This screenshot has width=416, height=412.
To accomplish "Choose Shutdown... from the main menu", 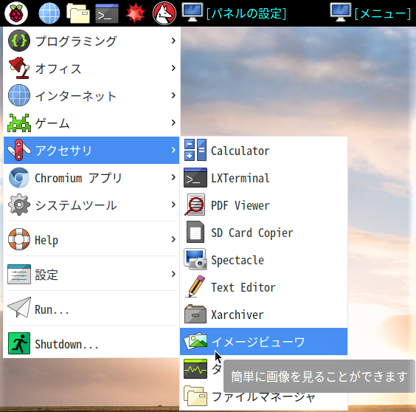I will tap(91, 343).
